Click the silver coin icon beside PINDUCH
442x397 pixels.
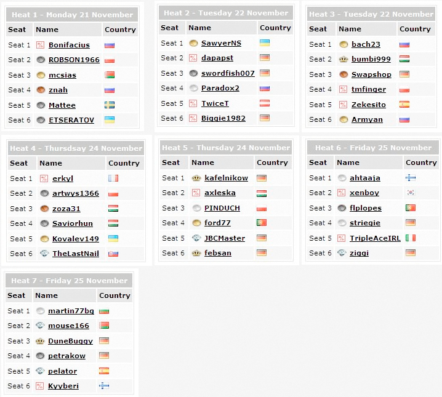[x=196, y=208]
